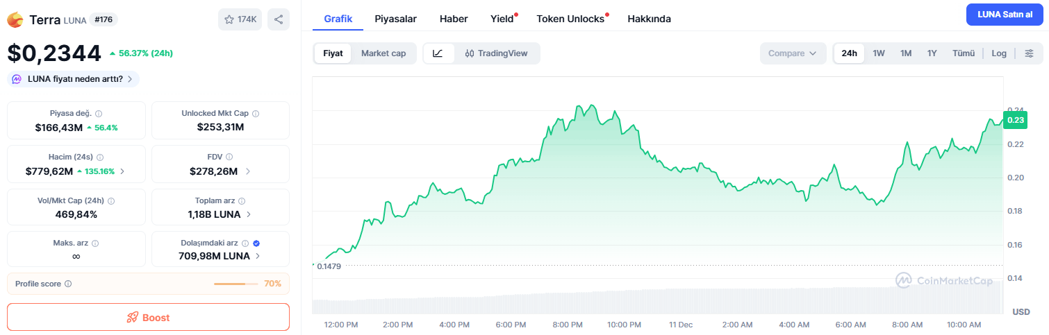Click info icon beside Piyasa değ.
Screen dimensions: 1049x335
click(99, 114)
